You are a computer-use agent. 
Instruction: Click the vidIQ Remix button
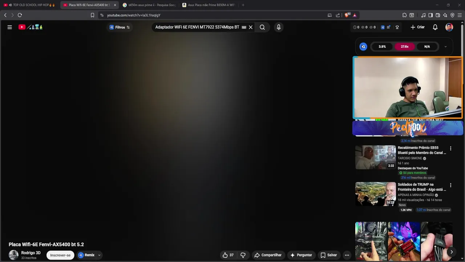point(86,255)
